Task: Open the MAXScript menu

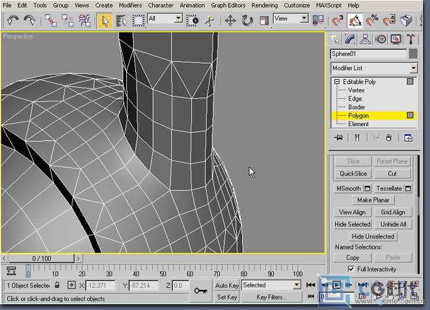Action: coord(329,5)
